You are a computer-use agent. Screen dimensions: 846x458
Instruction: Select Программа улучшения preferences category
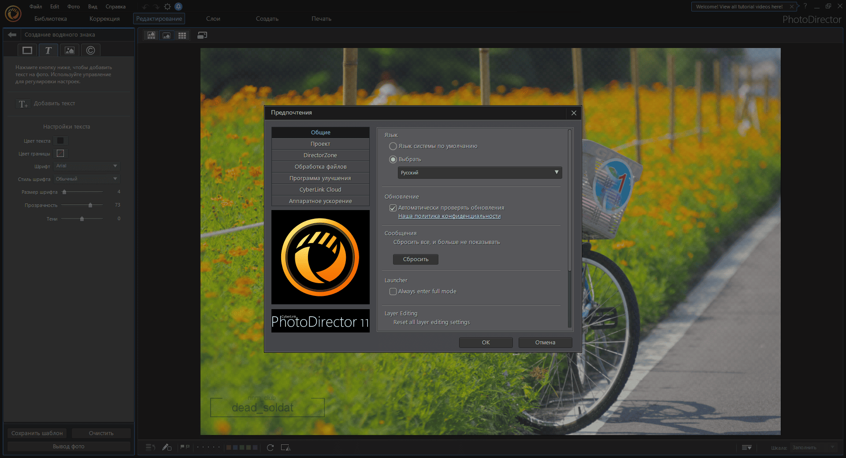coord(320,178)
